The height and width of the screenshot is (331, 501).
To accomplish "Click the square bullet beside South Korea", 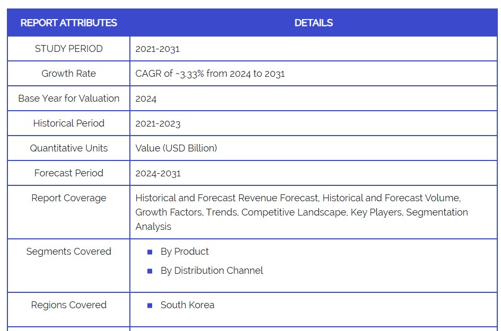I will [150, 306].
